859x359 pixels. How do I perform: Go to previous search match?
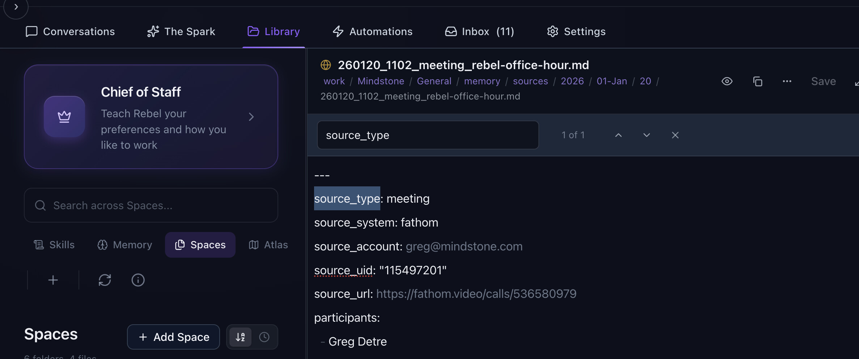point(618,135)
